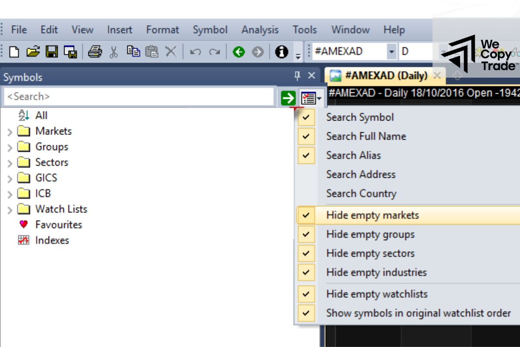Click the symbol Search input field
This screenshot has height=347, width=520.
click(x=139, y=97)
